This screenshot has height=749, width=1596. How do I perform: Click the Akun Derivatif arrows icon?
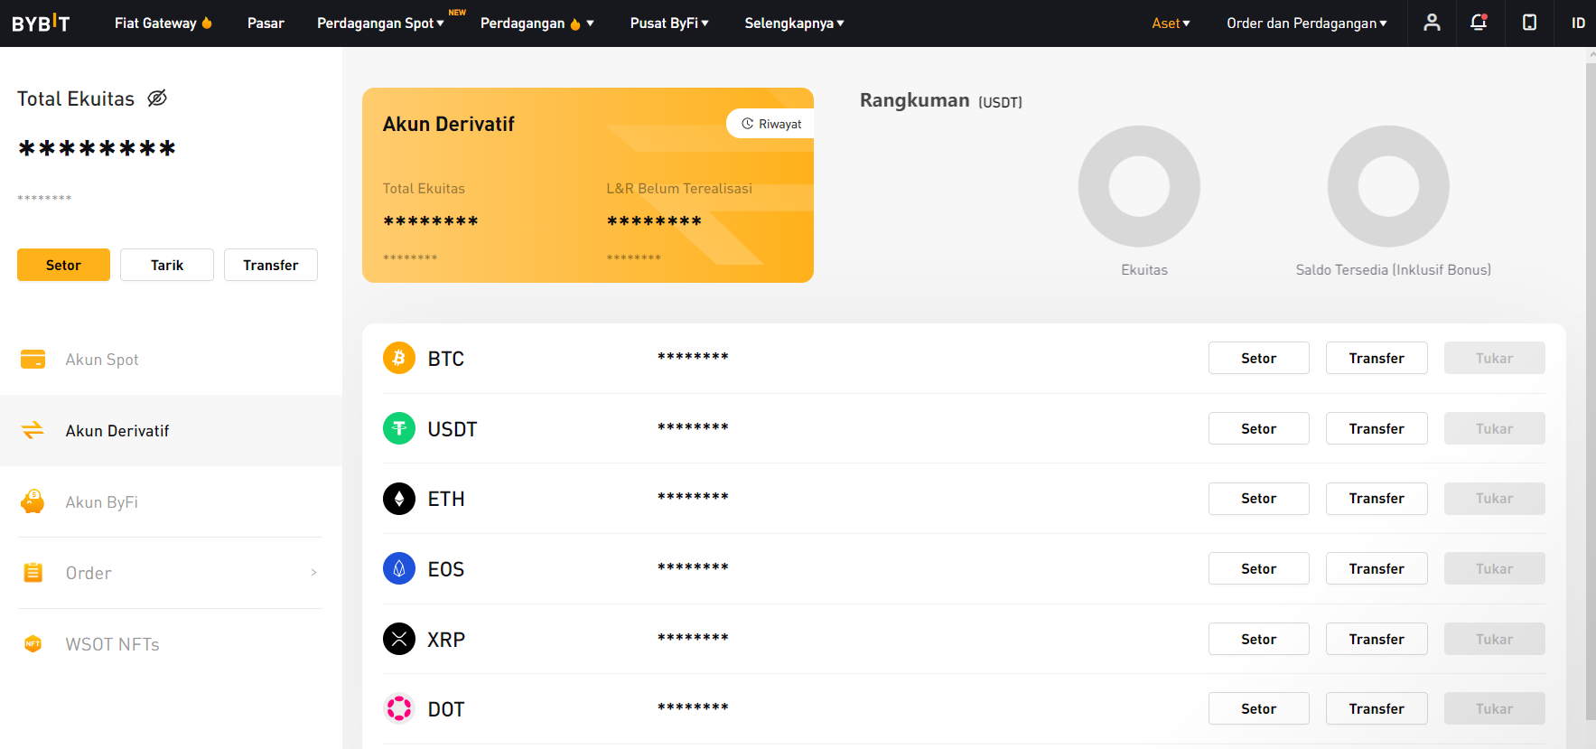(x=33, y=430)
